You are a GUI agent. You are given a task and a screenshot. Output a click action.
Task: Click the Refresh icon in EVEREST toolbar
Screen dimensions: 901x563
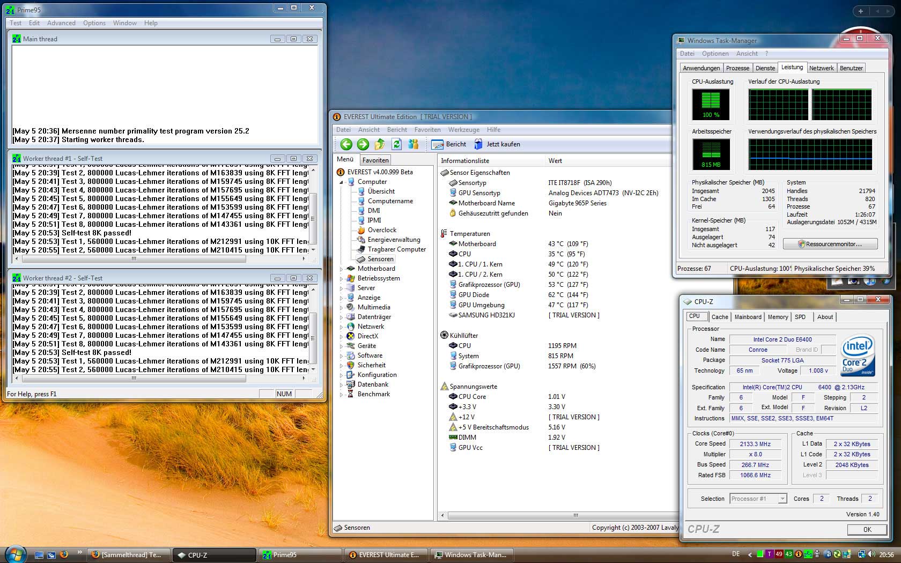point(396,144)
